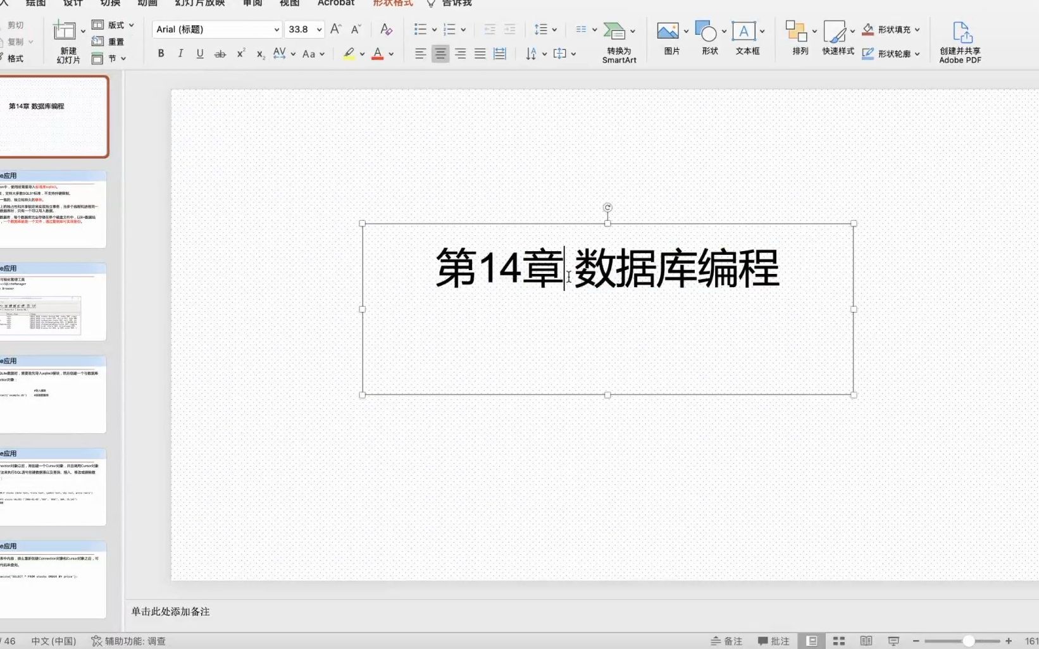Click the Shape Fill paint bucket icon
The image size is (1039, 649).
tap(868, 29)
